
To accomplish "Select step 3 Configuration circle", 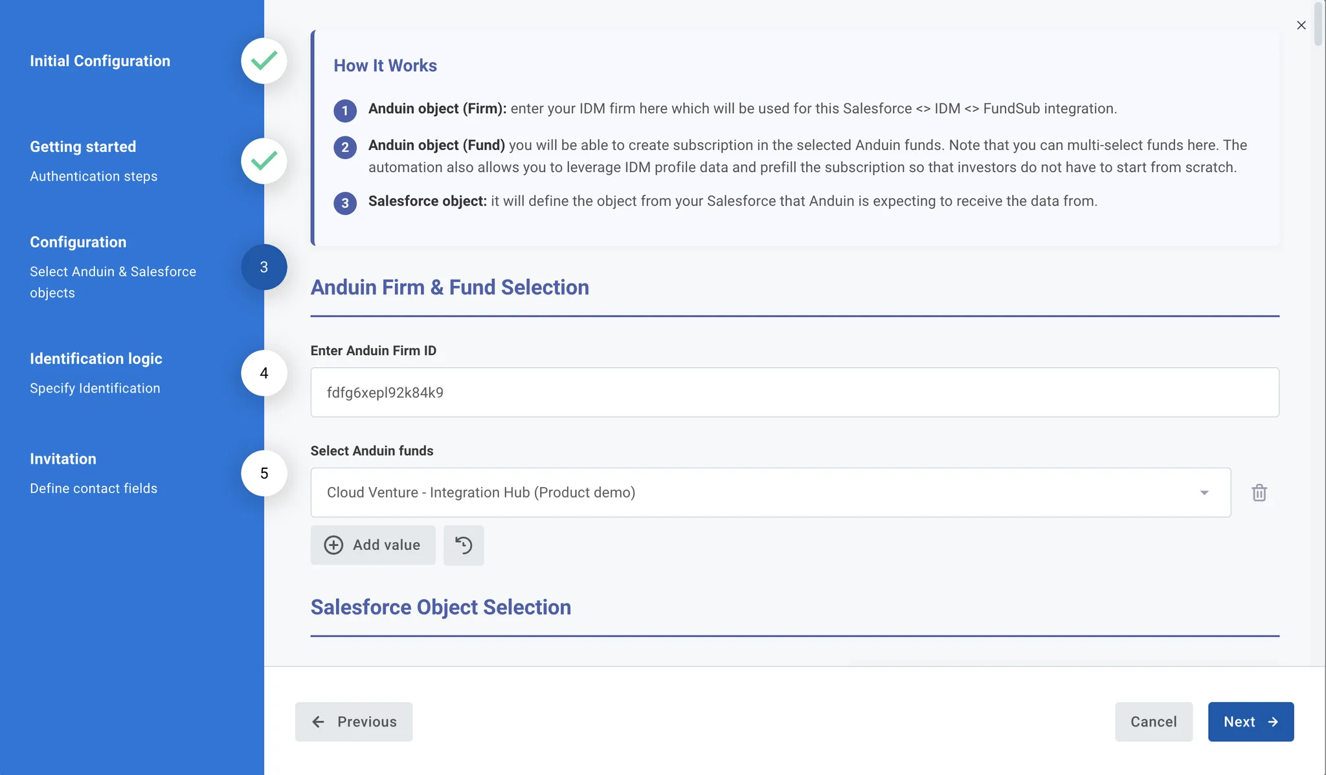I will [264, 267].
